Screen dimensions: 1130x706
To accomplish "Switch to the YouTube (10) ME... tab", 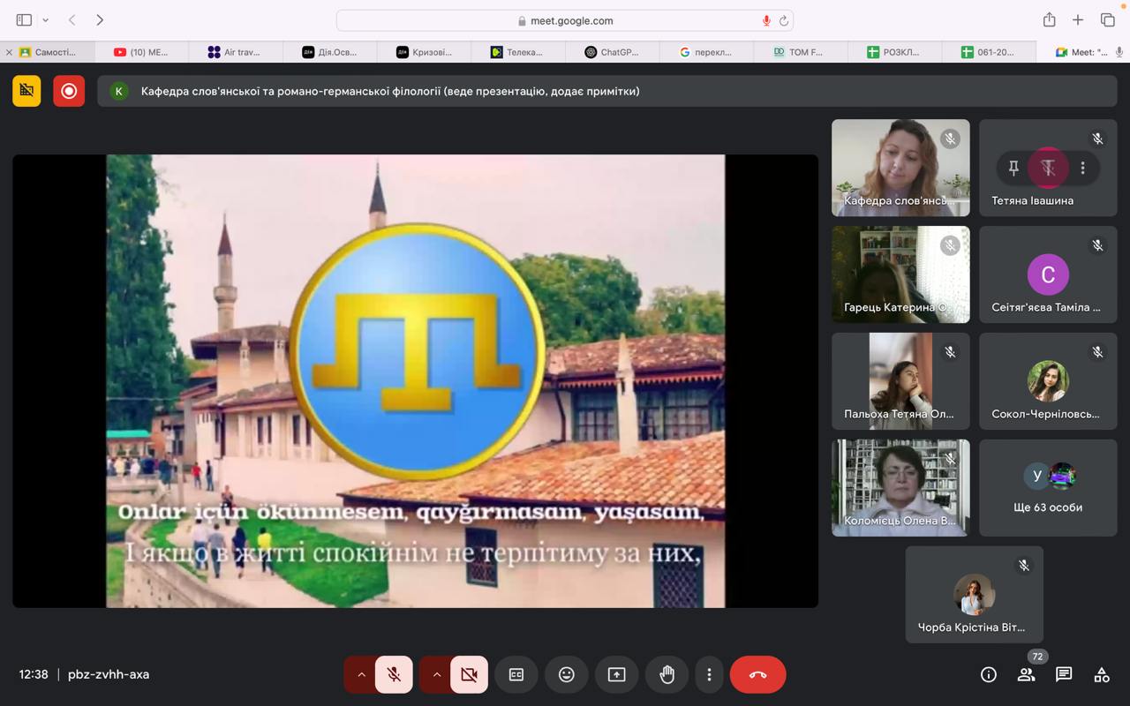I will click(x=141, y=52).
